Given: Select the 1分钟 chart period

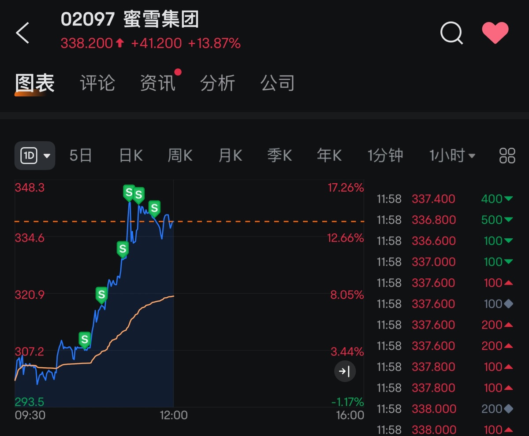Looking at the screenshot, I should coord(385,155).
